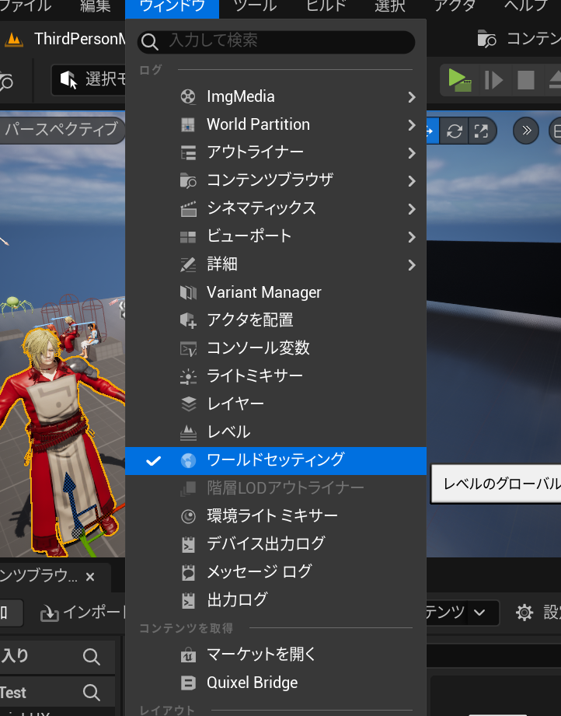Click the レイヤー stacked layers icon
The width and height of the screenshot is (561, 716).
[188, 404]
